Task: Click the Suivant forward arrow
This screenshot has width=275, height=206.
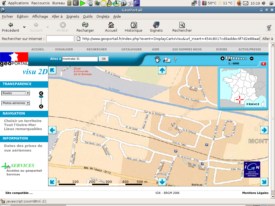Action: click(36, 27)
